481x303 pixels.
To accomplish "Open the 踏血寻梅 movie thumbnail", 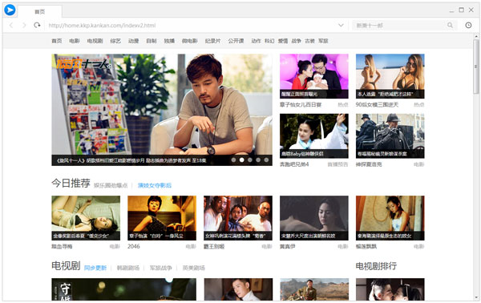I will (x=86, y=218).
